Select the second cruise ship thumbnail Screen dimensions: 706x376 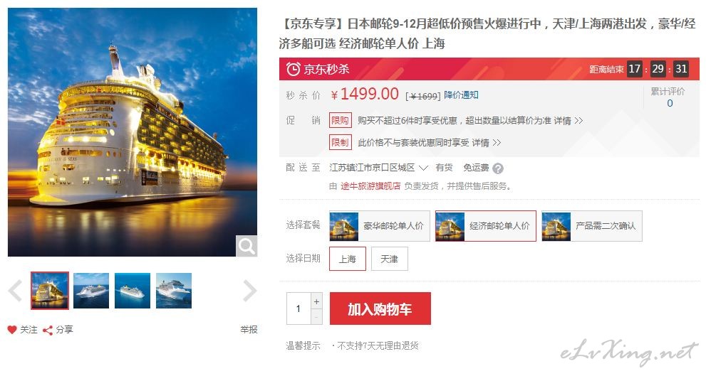(x=91, y=291)
